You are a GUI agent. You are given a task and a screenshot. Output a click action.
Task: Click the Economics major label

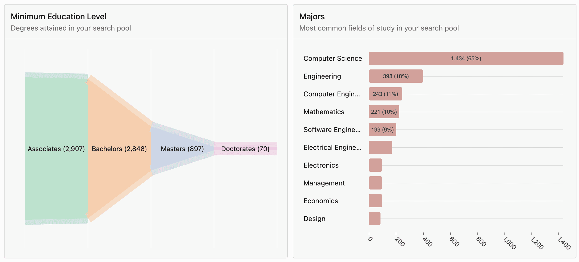[x=321, y=201]
